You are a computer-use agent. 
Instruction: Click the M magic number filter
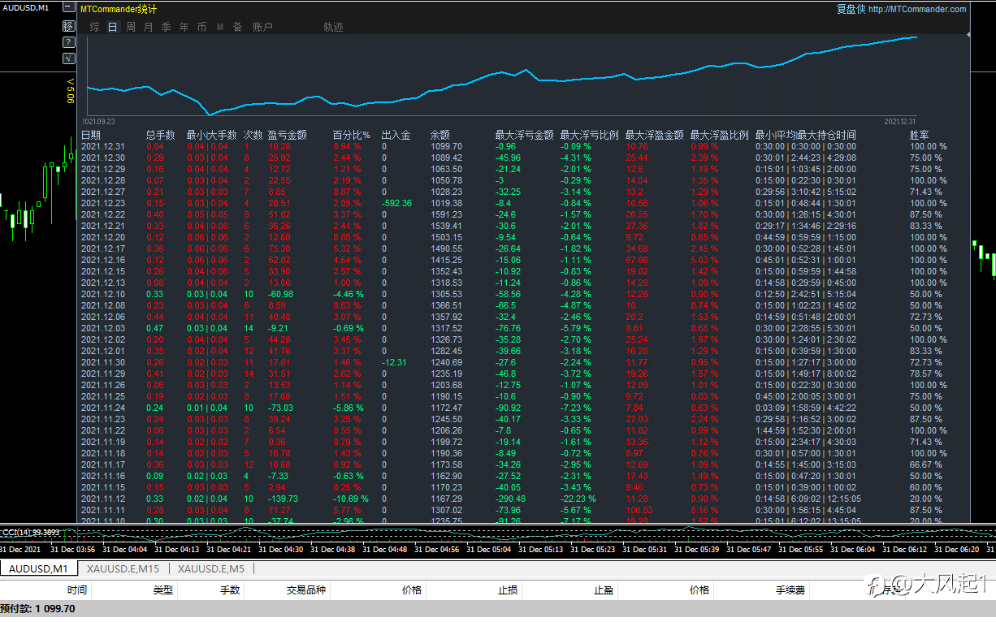219,27
